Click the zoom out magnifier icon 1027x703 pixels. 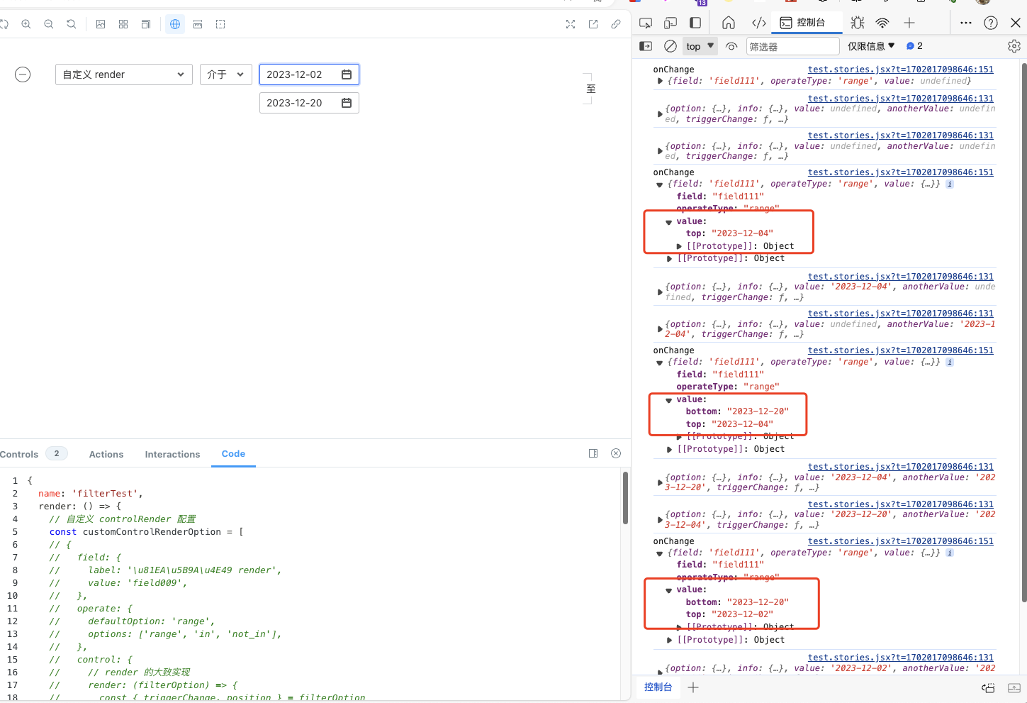(49, 24)
